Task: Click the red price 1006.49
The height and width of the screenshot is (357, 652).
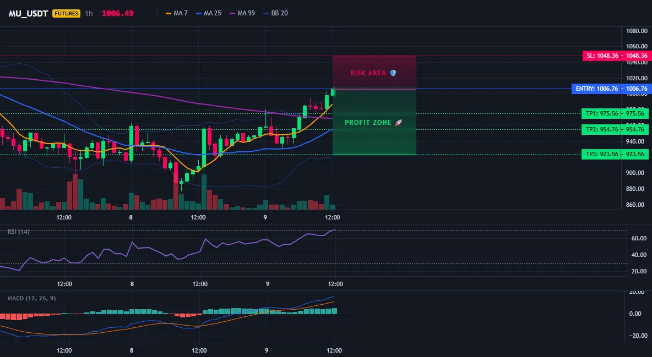Action: point(118,13)
